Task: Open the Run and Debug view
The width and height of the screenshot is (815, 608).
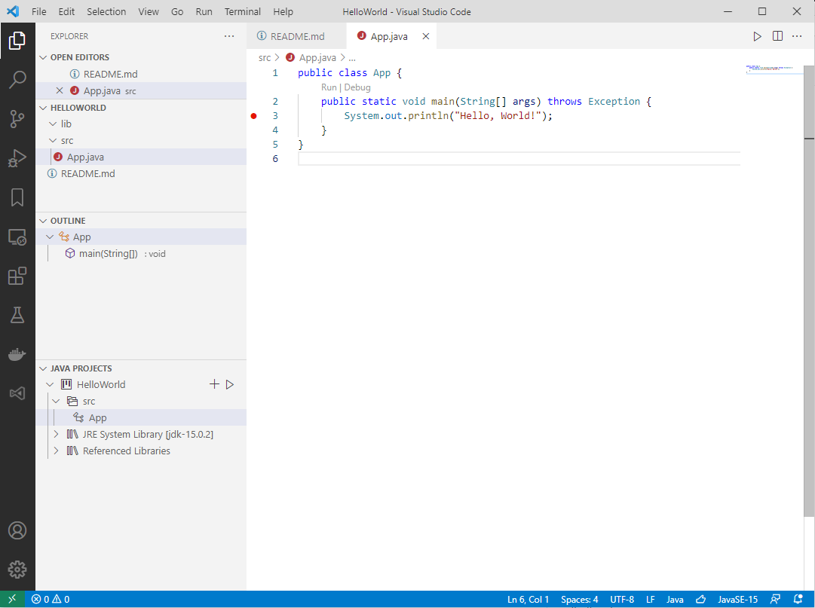Action: [x=17, y=158]
